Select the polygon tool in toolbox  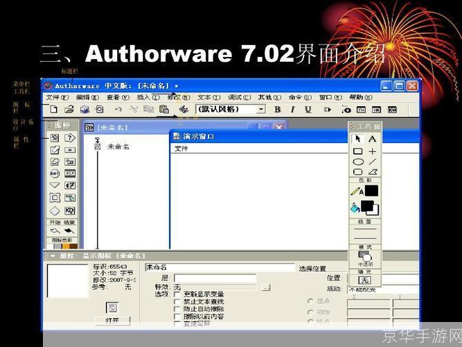(373, 171)
